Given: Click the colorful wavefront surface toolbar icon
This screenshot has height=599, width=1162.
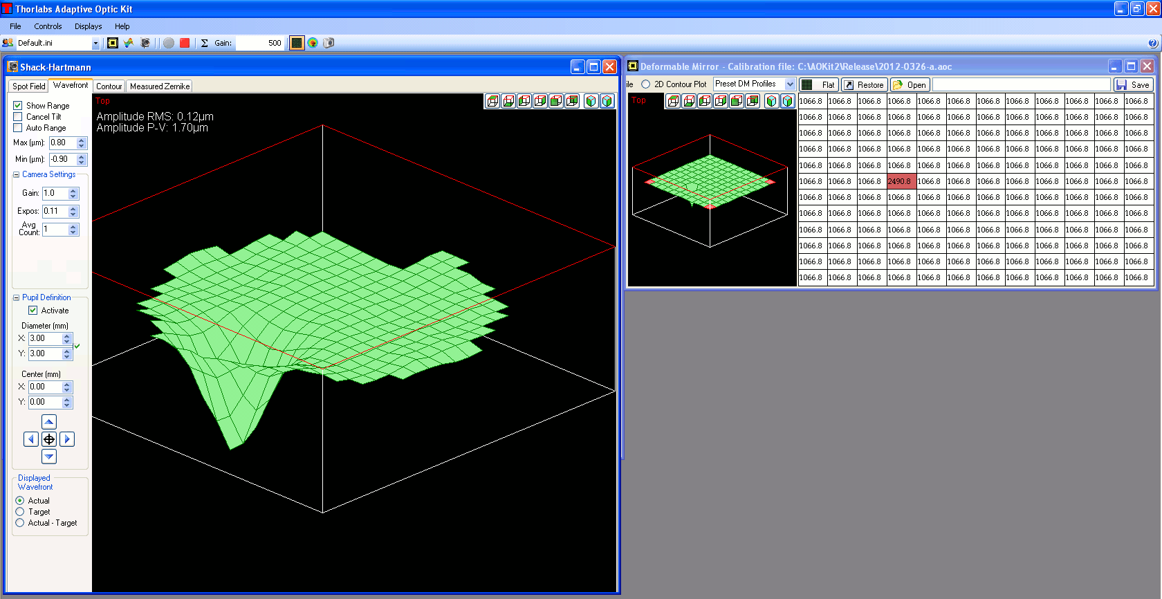Looking at the screenshot, I should tap(129, 43).
